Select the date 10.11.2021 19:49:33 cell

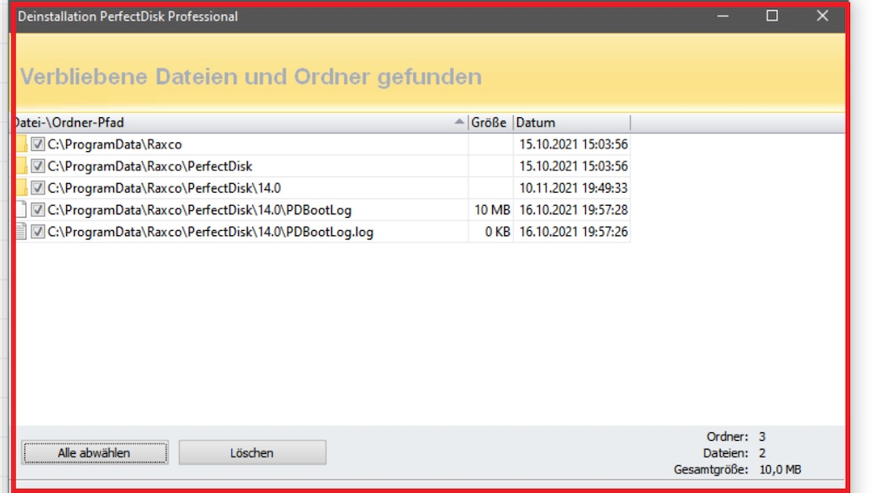pyautogui.click(x=573, y=187)
